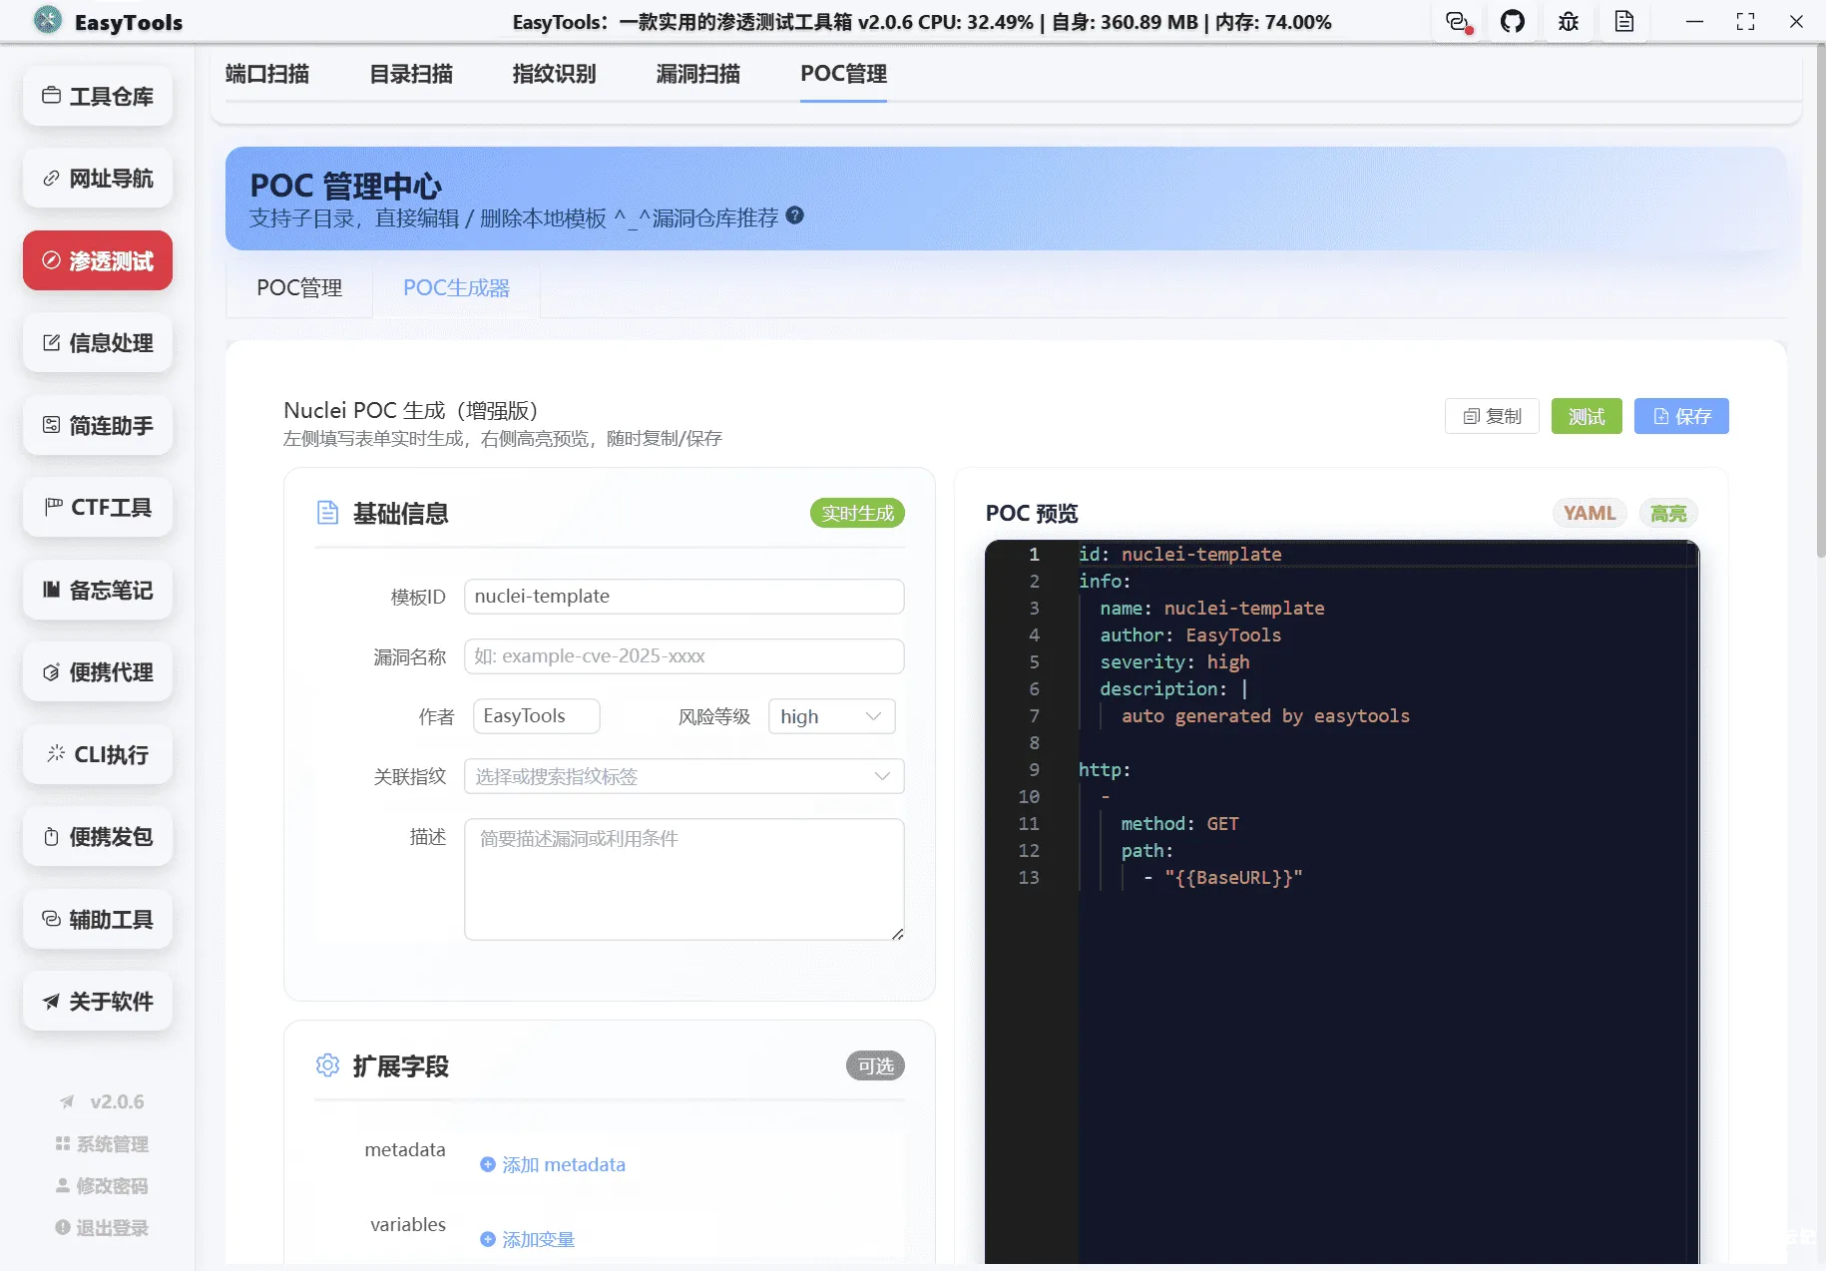Open the 扩展字段 optional fields selector
Viewport: 1826px width, 1271px height.
[x=874, y=1064]
